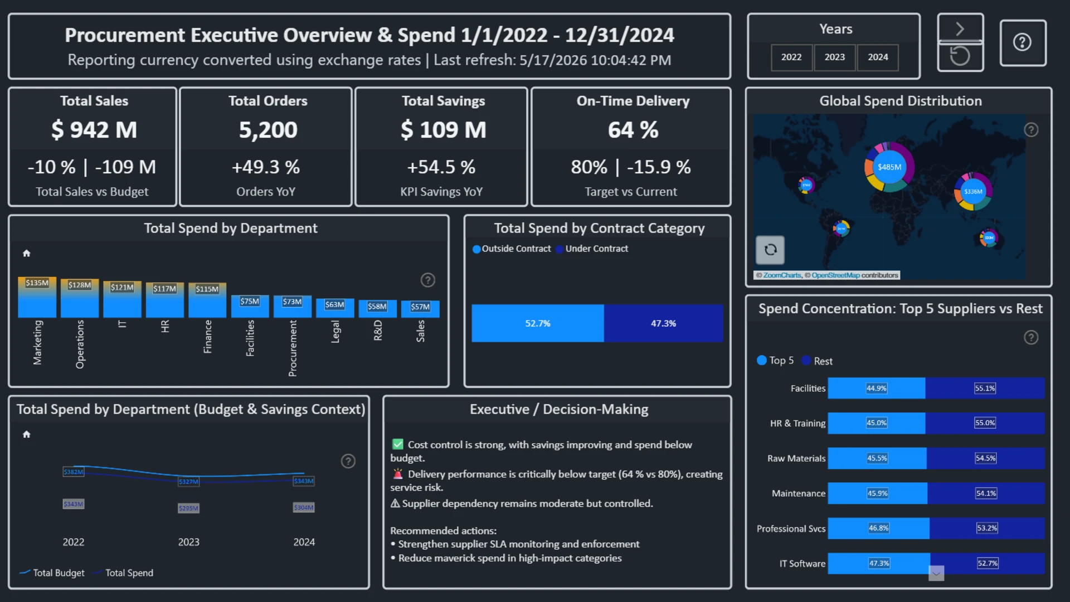Click the Operations $128M bar

[80, 298]
